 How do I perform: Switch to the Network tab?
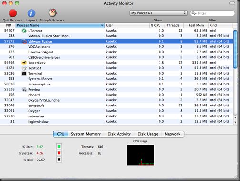click(172, 134)
